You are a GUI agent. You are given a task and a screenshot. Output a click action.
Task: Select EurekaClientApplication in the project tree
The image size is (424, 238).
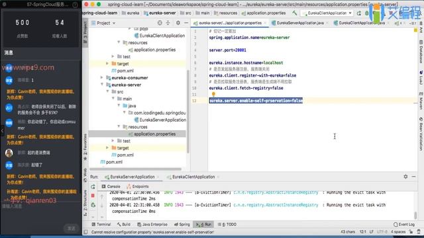tap(159, 35)
